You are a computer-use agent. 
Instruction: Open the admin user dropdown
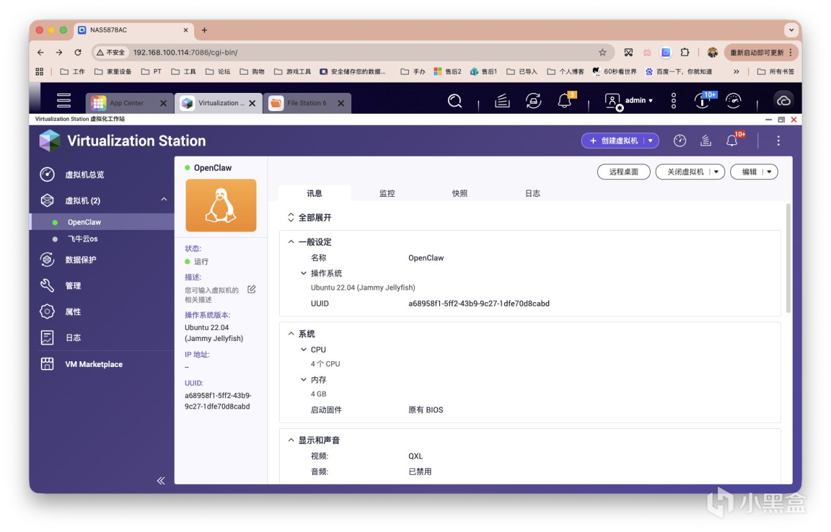coord(629,101)
